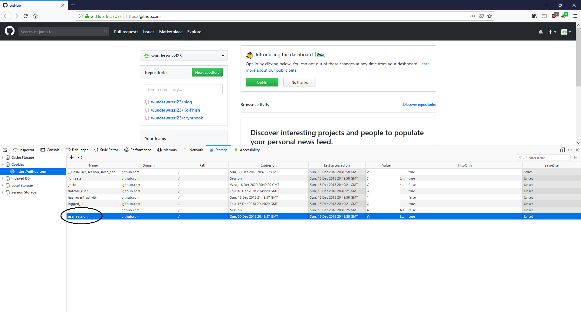The image size is (581, 312).
Task: Open the user avatar profile menu
Action: click(566, 32)
